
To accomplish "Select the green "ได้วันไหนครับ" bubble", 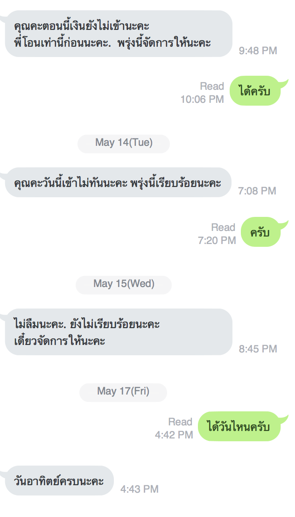I will point(239,426).
